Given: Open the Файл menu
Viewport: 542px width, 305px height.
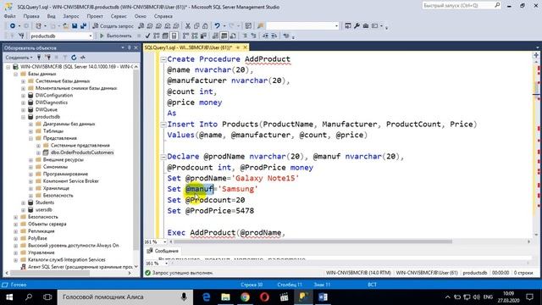Looking at the screenshot, I should 9,16.
